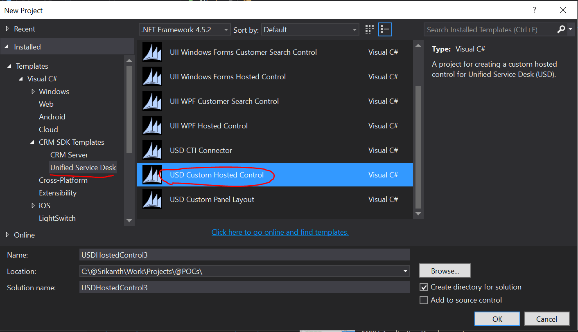Open the .NET Framework 4.5.2 dropdown
The width and height of the screenshot is (578, 332).
[x=226, y=29]
